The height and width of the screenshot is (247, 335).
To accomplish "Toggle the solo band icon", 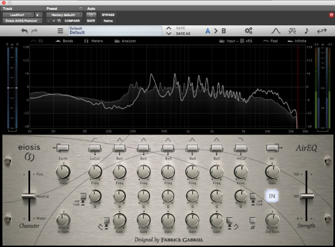I will tap(292, 31).
